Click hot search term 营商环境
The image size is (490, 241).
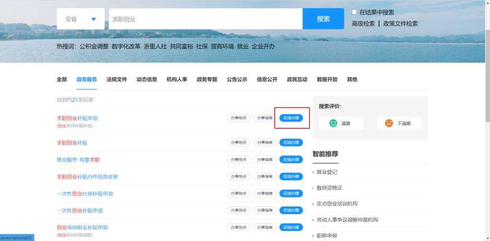point(222,46)
